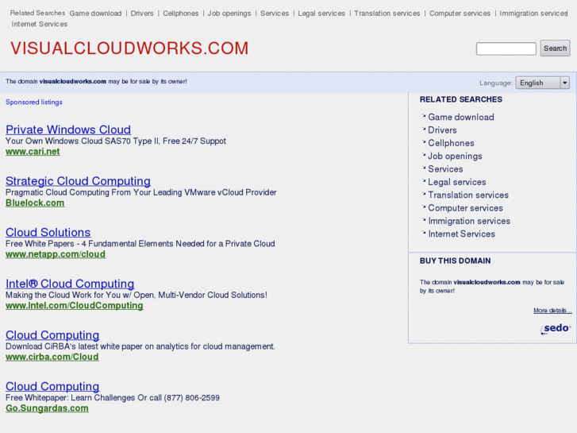Open the Language dropdown showing English
Image resolution: width=577 pixels, height=433 pixels.
[x=542, y=83]
